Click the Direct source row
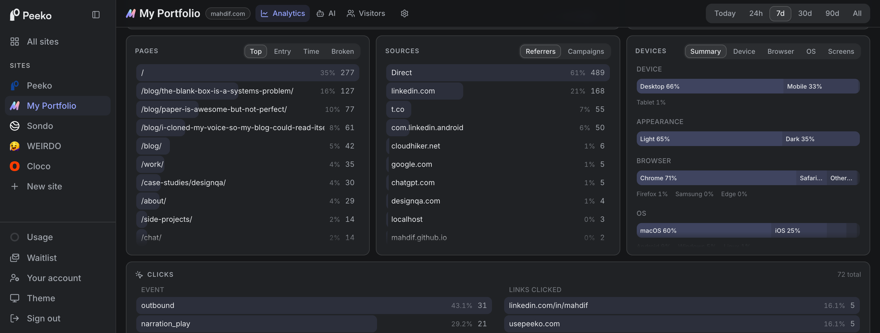This screenshot has width=880, height=333. (x=498, y=72)
